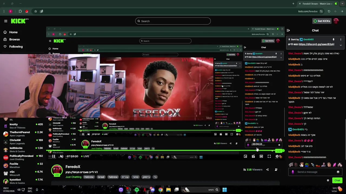Open player settings gear
Screen dimensions: 346x194
[277, 156]
